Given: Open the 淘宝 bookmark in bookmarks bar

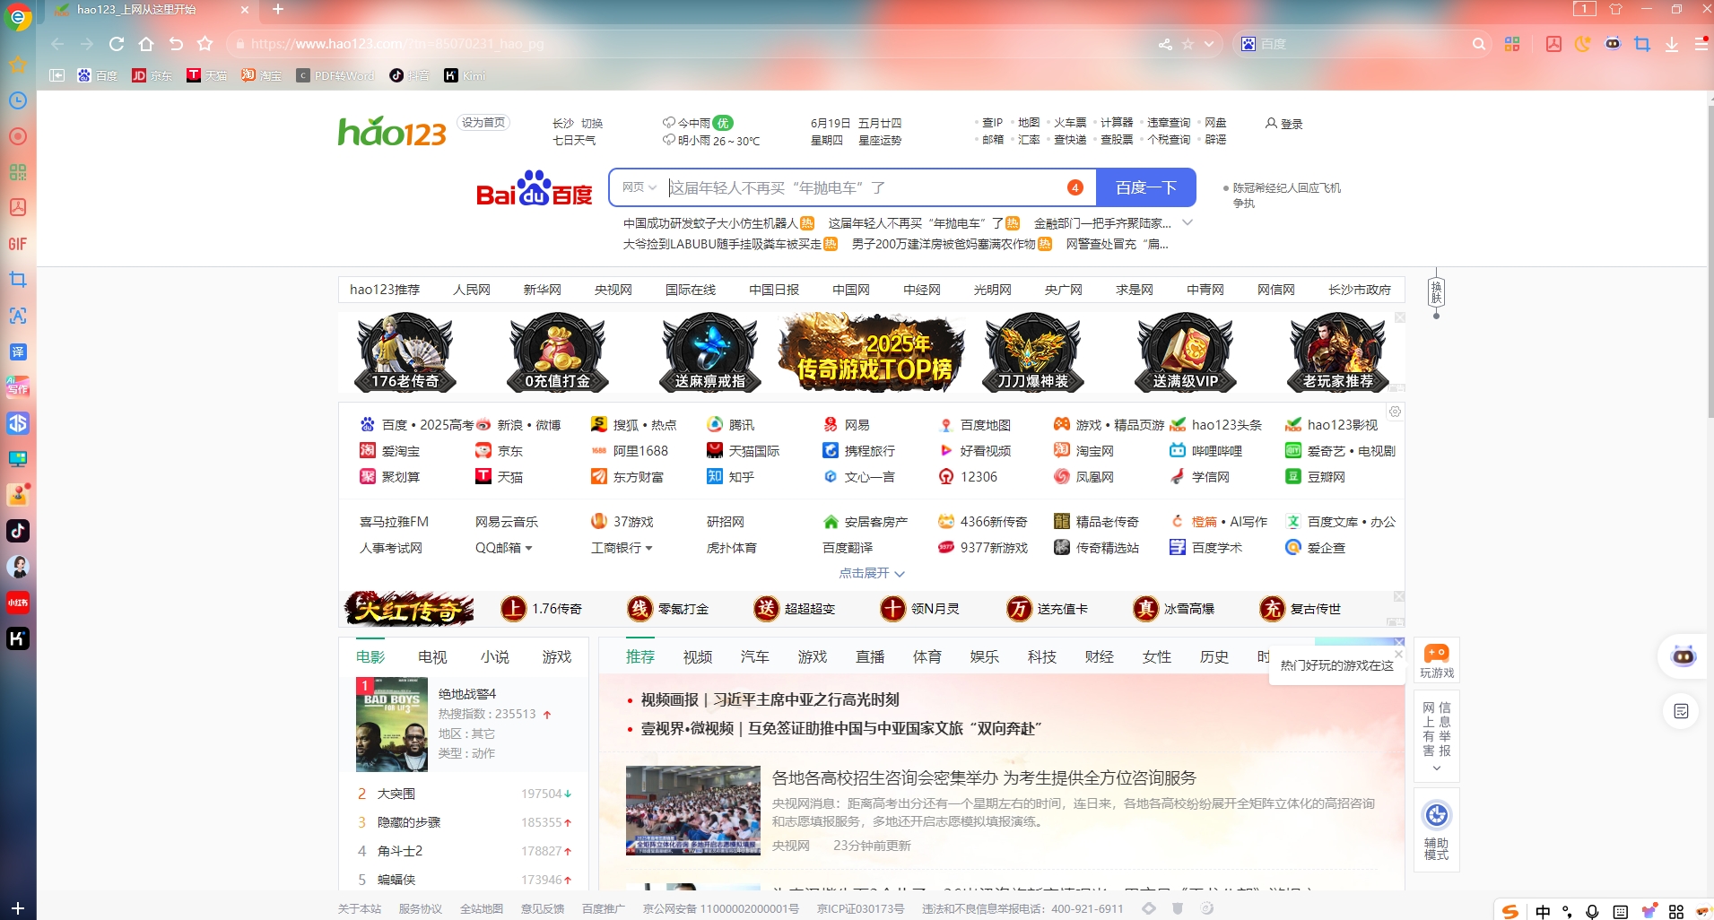Looking at the screenshot, I should pyautogui.click(x=261, y=75).
